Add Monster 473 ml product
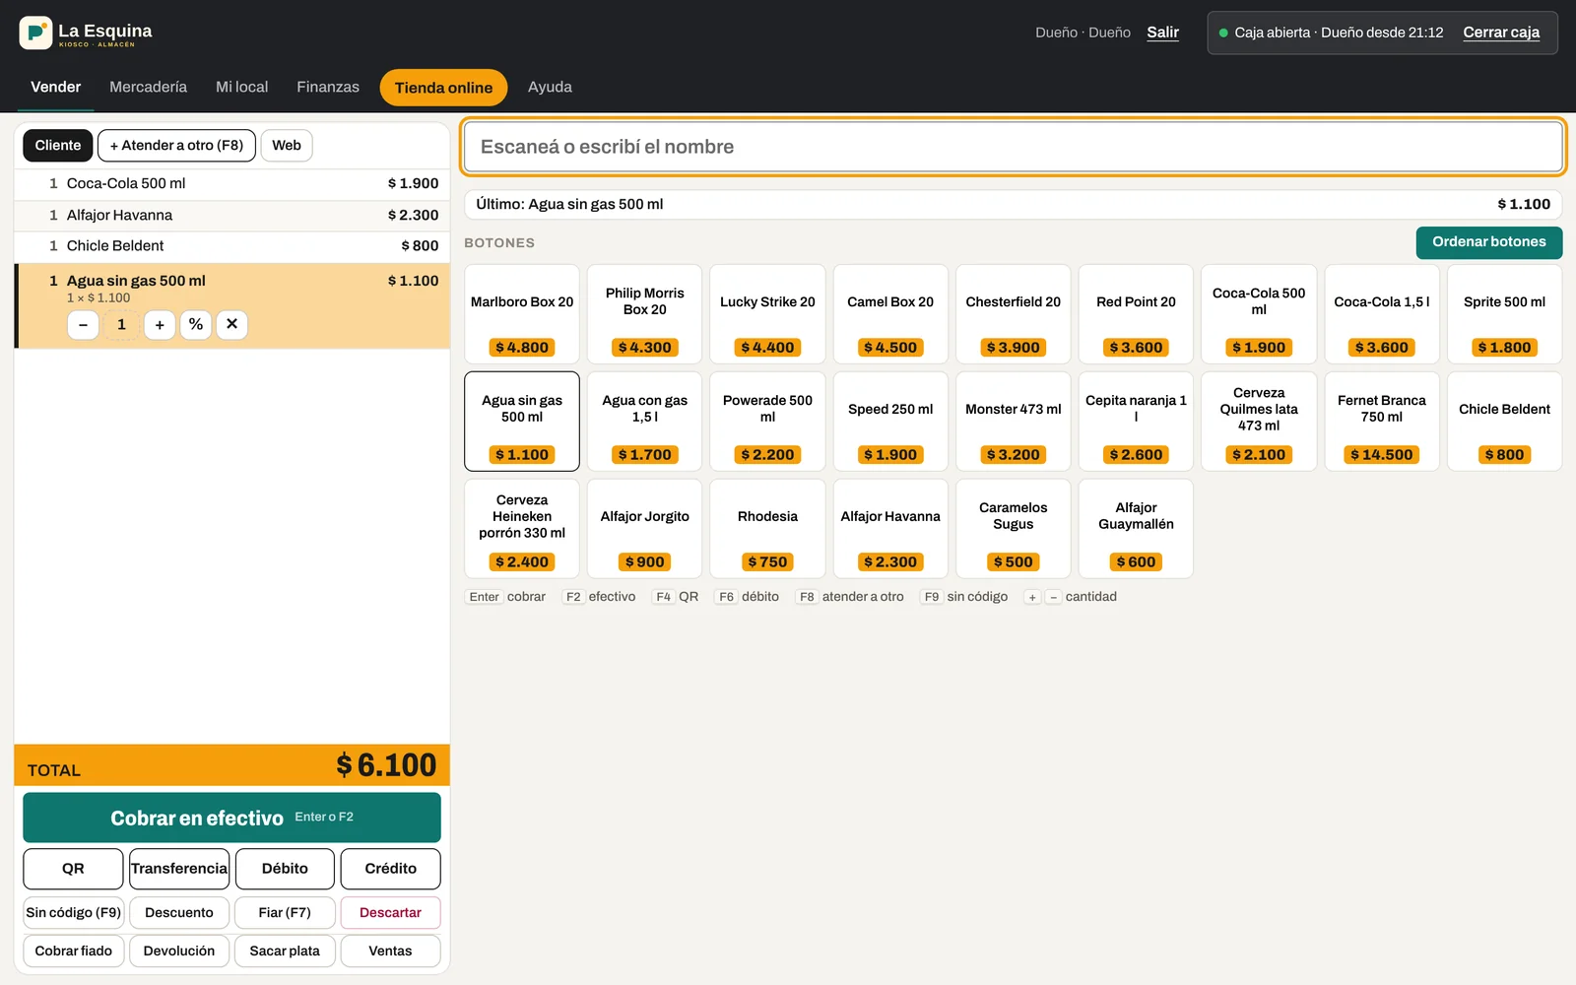 [1013, 422]
